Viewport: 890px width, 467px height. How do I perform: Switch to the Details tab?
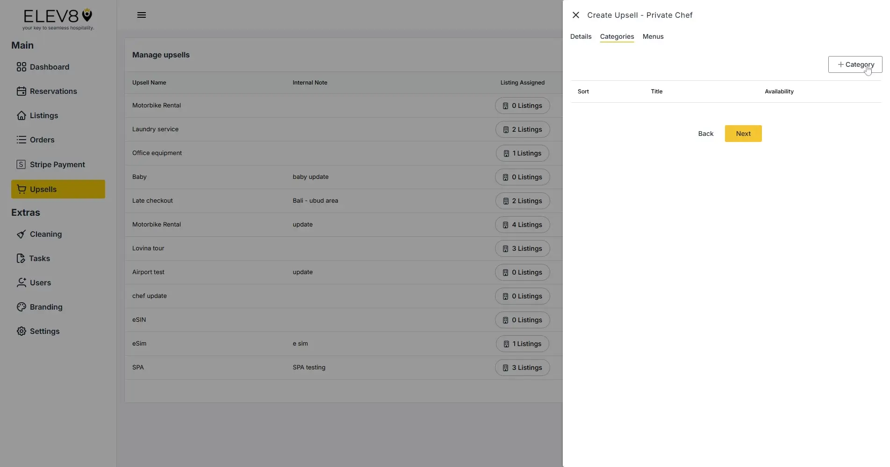tap(581, 36)
